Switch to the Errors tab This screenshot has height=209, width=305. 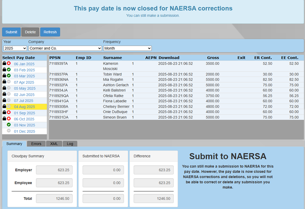coord(36,144)
